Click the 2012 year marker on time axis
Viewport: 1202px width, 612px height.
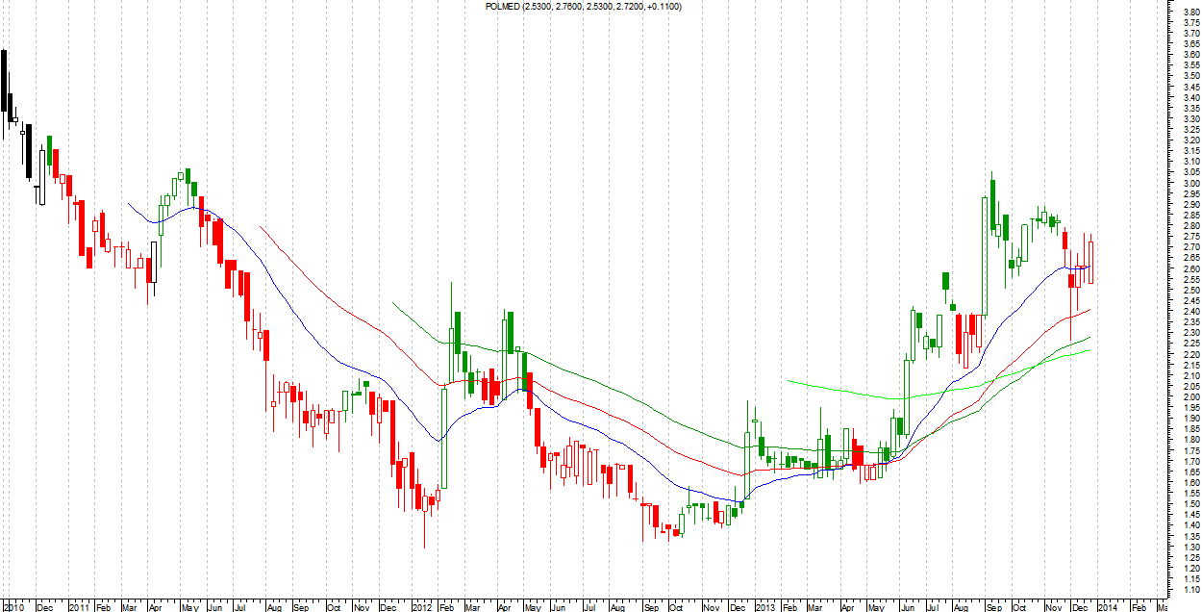pyautogui.click(x=422, y=607)
